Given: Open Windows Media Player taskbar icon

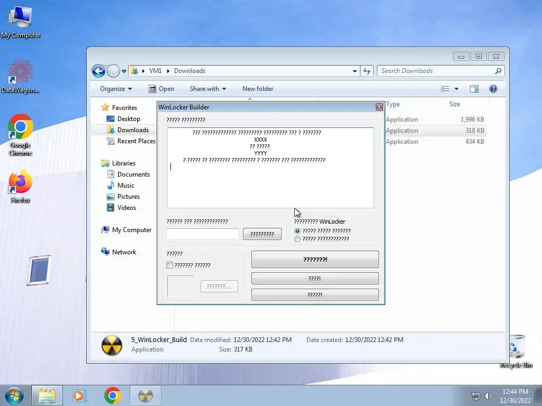Looking at the screenshot, I should coord(79,395).
